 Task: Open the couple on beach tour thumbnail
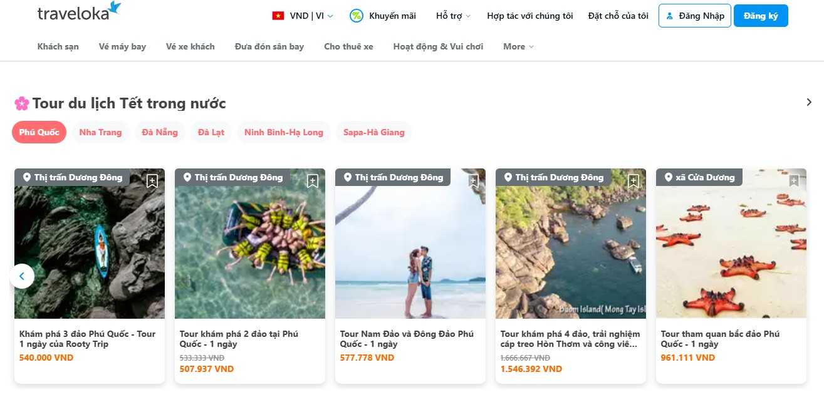tap(410, 244)
